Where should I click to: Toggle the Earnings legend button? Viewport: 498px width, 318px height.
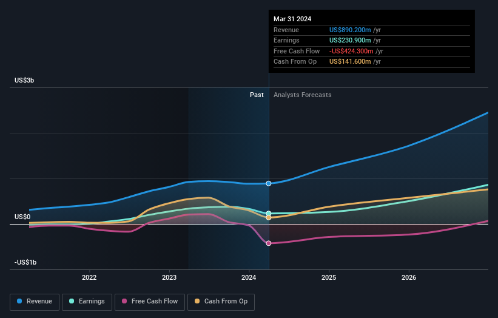[87, 302]
